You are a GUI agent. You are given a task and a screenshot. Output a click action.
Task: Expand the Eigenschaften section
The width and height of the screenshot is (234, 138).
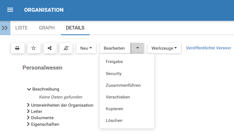(28, 124)
